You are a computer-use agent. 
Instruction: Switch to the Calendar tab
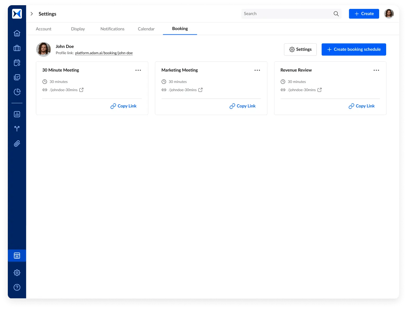[x=146, y=29]
